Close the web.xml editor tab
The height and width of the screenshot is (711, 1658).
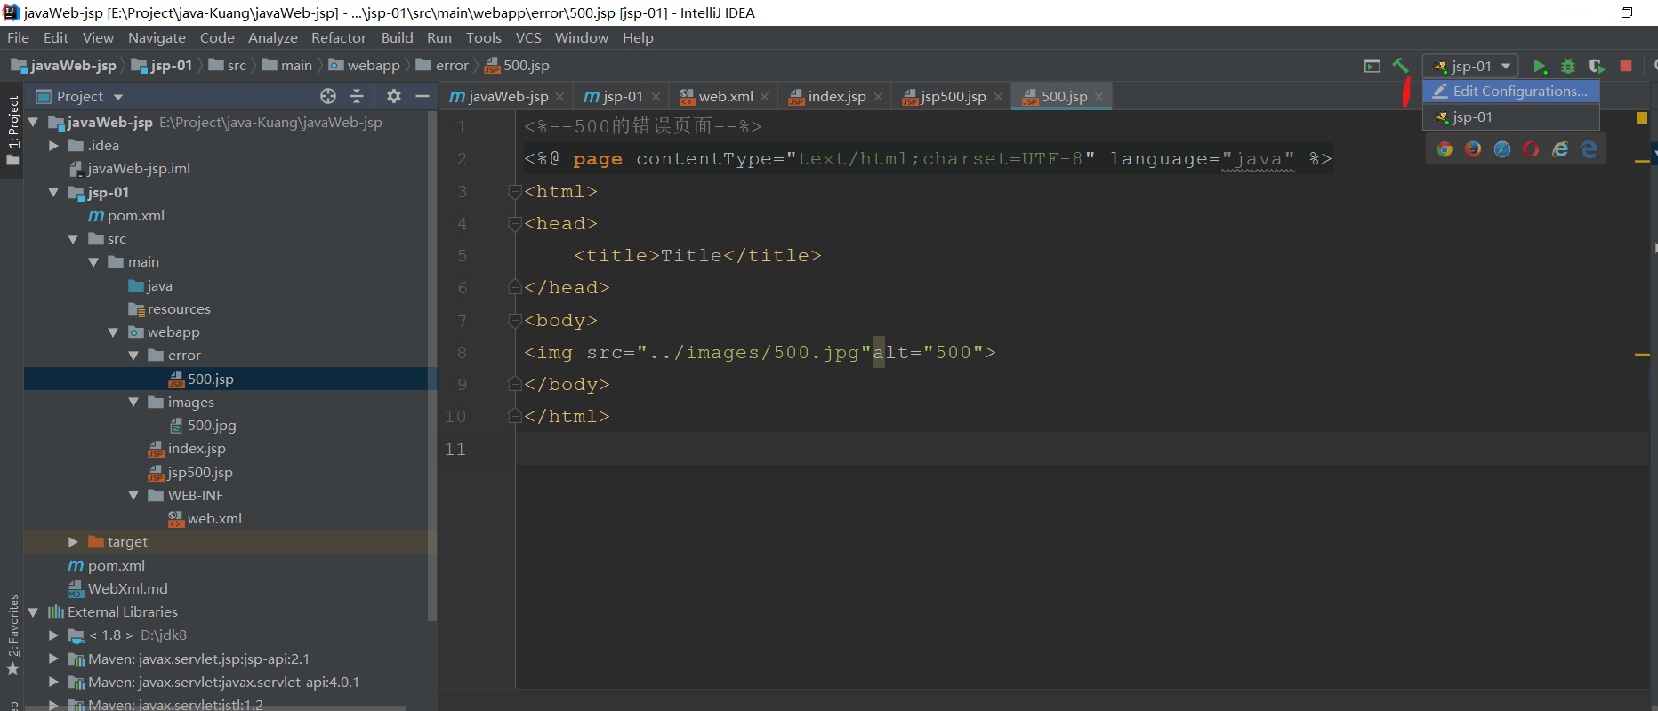click(x=764, y=97)
